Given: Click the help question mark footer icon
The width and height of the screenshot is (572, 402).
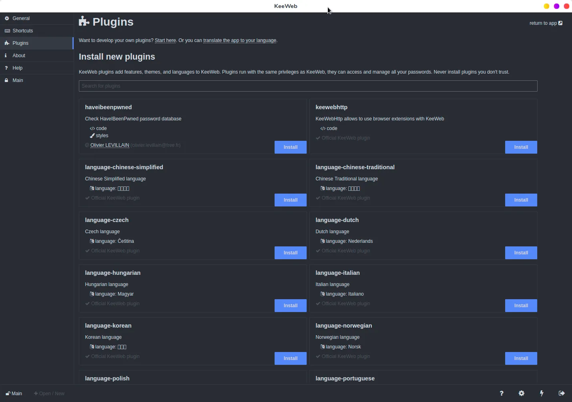Looking at the screenshot, I should click(x=501, y=394).
